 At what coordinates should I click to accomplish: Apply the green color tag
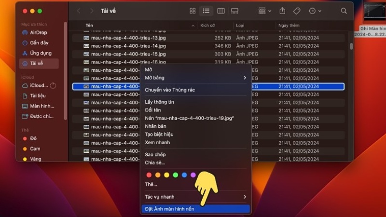point(175,175)
